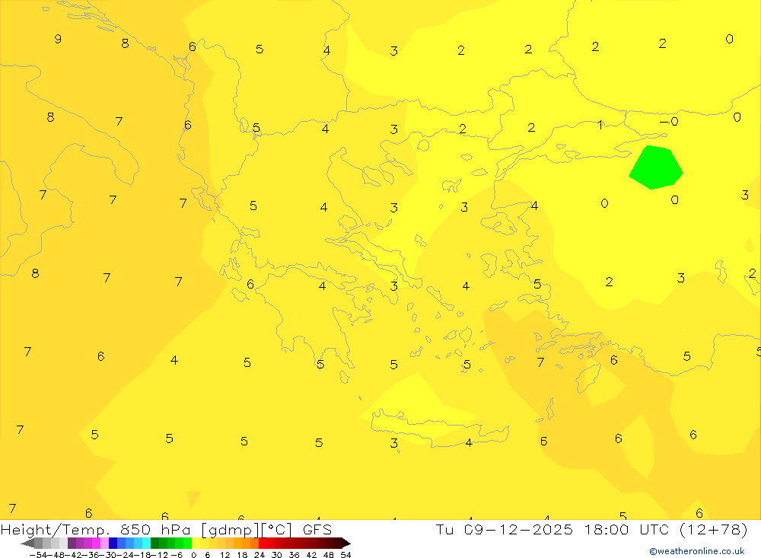This screenshot has width=761, height=558.
Task: Click the bright green cold-pocket area on map
Action: coord(656,167)
